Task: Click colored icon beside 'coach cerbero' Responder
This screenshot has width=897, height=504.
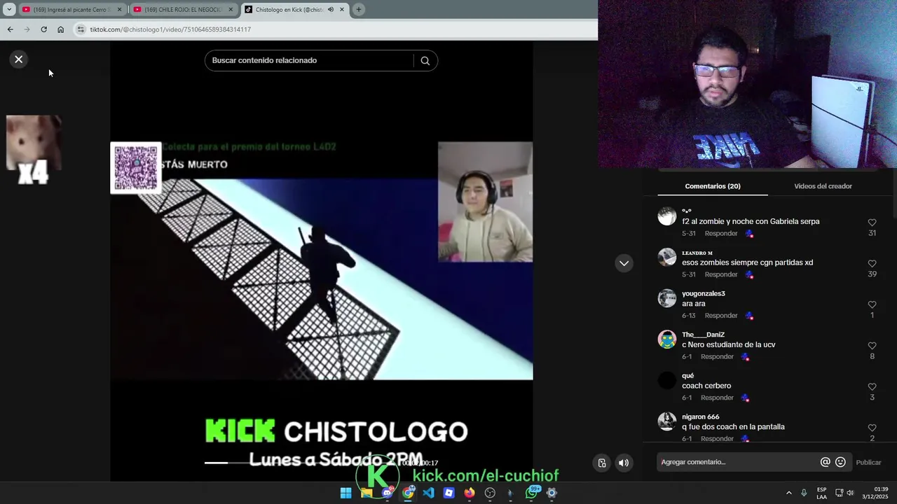Action: click(x=745, y=398)
